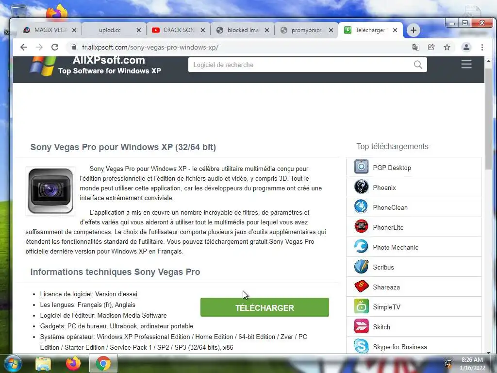Open the PGP Desktop link
Screen dimensions: 497x373
(x=392, y=168)
